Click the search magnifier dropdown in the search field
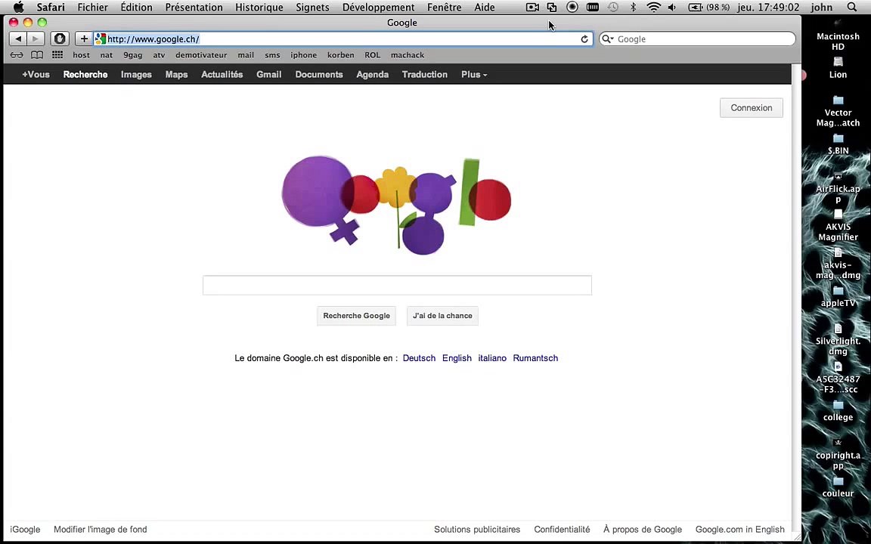Viewport: 871px width, 544px height. pyautogui.click(x=608, y=39)
